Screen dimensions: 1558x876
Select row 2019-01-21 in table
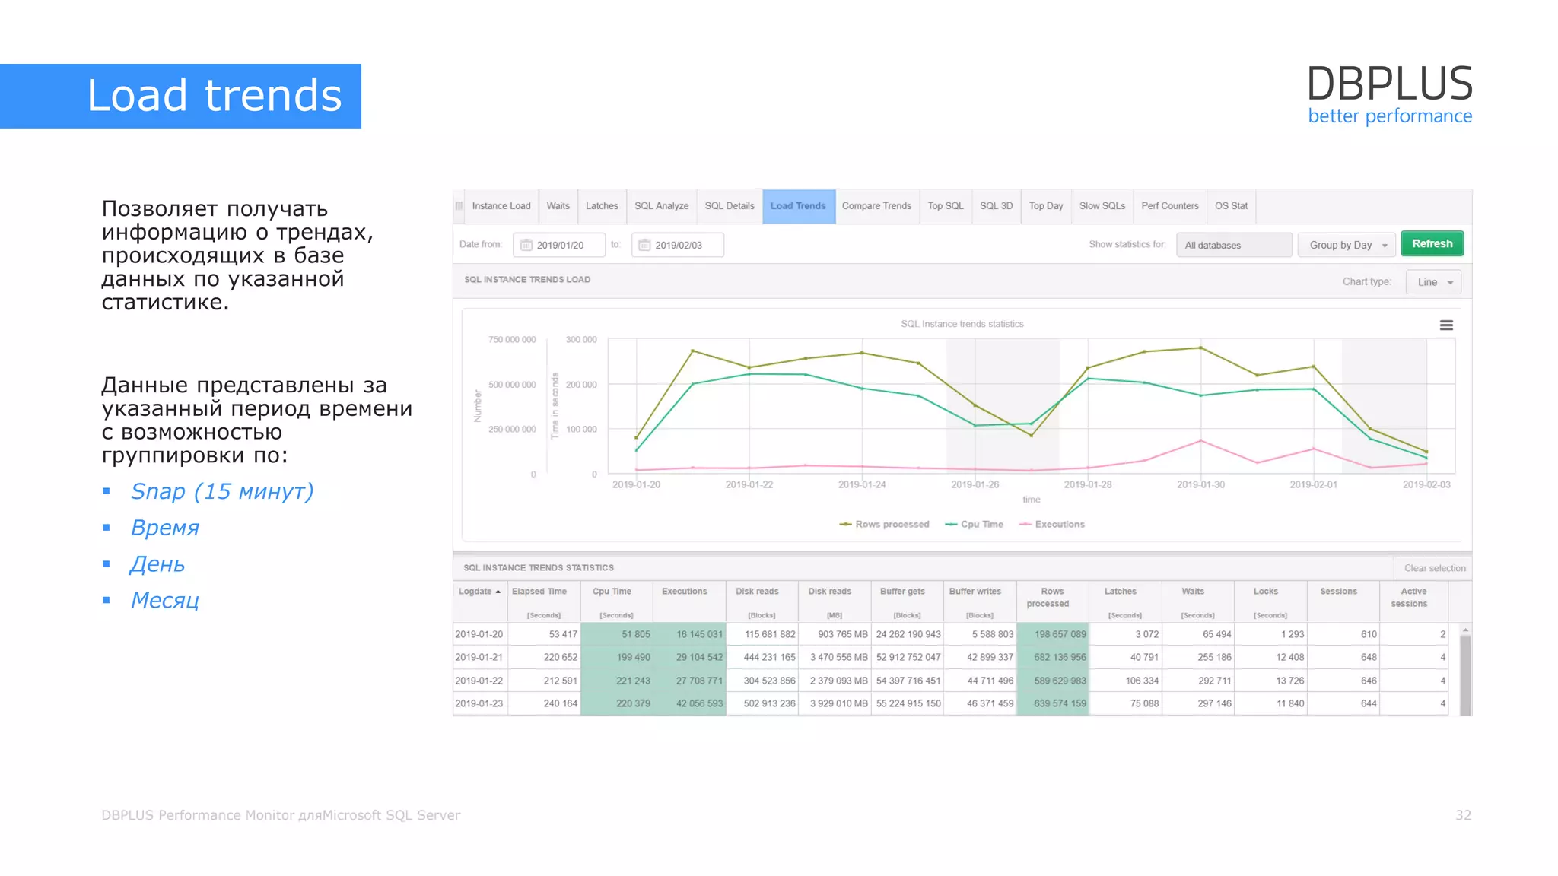tap(951, 657)
